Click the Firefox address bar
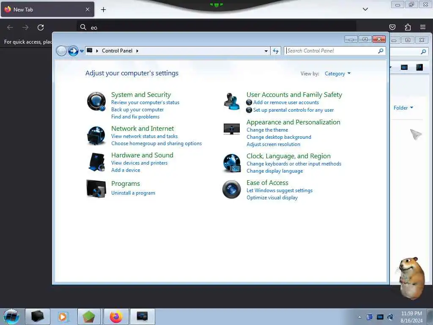Image resolution: width=433 pixels, height=325 pixels. 216,28
